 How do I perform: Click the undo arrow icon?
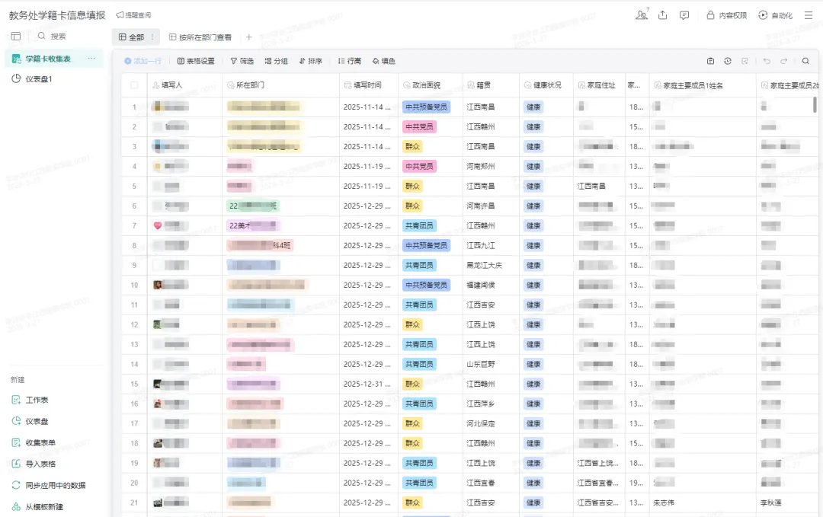(x=767, y=61)
